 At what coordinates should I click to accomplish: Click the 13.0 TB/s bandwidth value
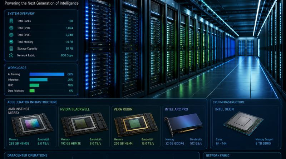pos(148,144)
